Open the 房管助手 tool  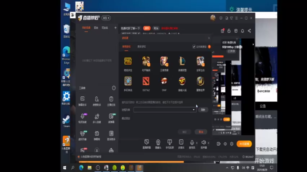coord(97,101)
